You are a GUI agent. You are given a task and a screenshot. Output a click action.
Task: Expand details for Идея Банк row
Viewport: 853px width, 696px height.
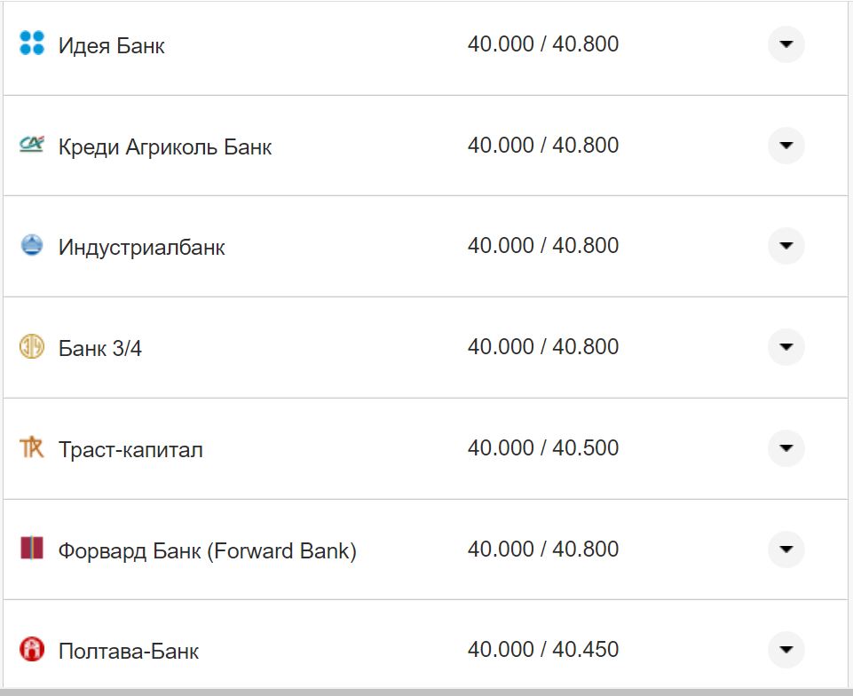pos(785,43)
